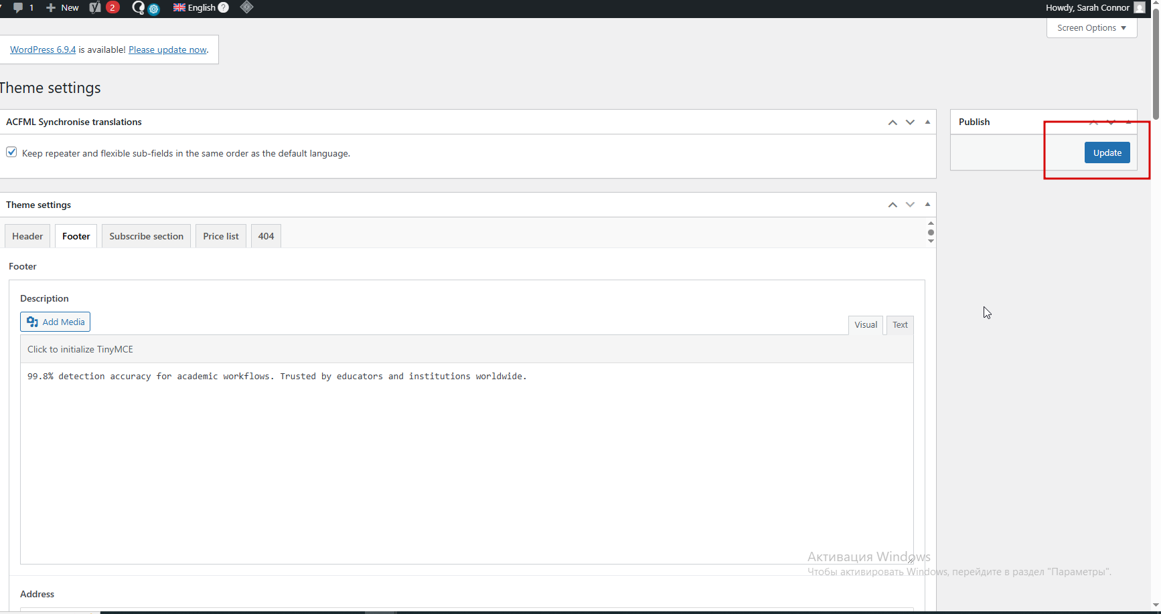Click the diamond-shaped icon in the admin bar
Image resolution: width=1161 pixels, height=614 pixels.
pyautogui.click(x=246, y=7)
